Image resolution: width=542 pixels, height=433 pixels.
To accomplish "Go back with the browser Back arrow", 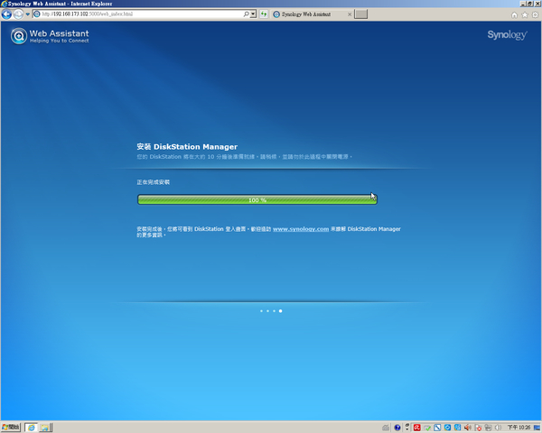I will click(6, 14).
